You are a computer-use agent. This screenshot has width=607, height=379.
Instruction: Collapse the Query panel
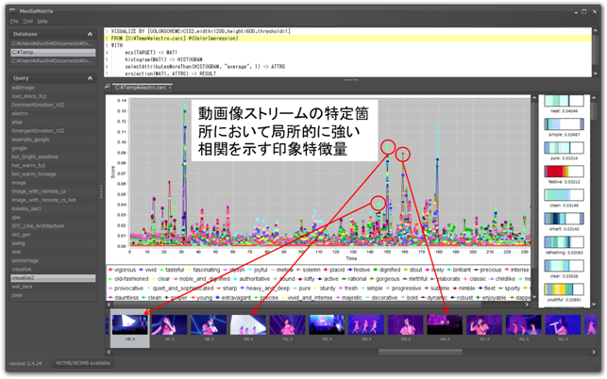point(91,78)
